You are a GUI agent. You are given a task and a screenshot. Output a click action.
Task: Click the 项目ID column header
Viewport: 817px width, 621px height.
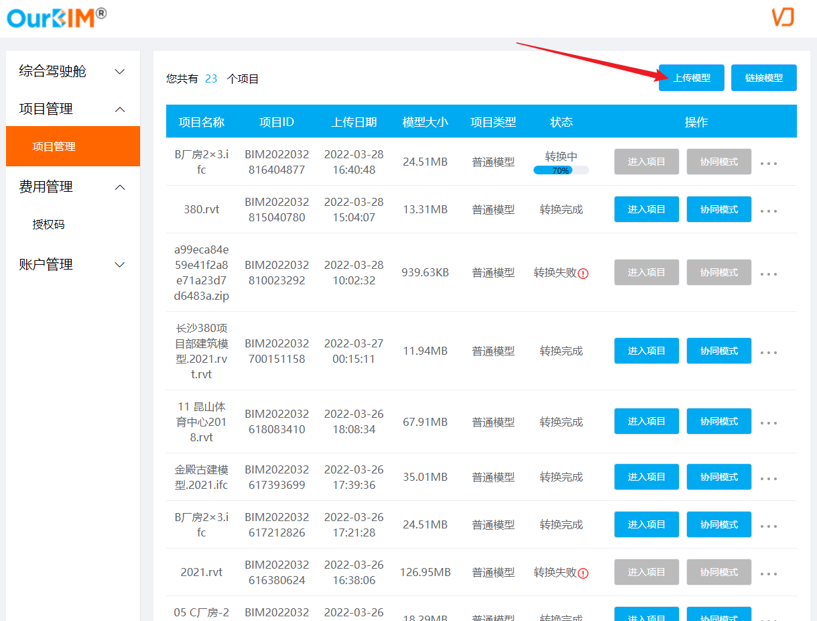coord(277,122)
